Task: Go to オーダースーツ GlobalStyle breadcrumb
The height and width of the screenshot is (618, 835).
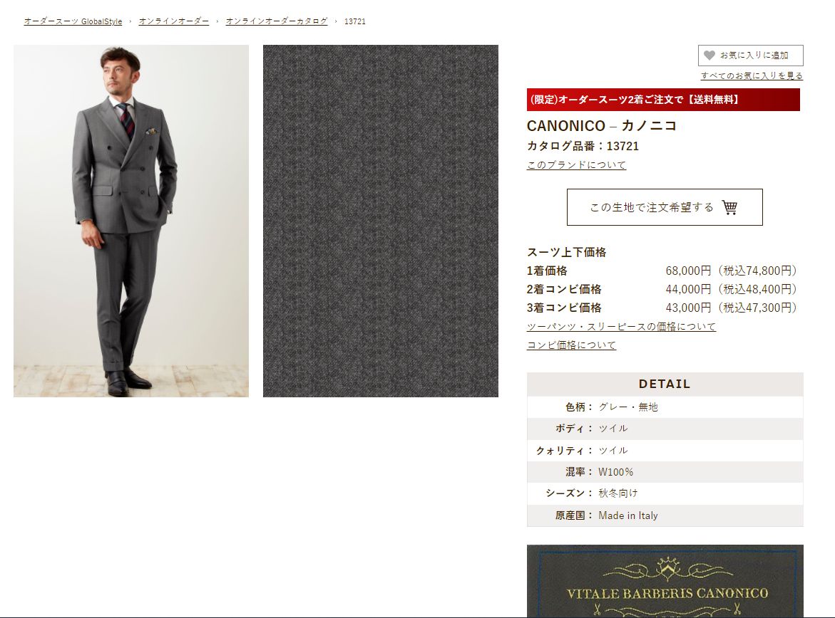Action: (73, 21)
